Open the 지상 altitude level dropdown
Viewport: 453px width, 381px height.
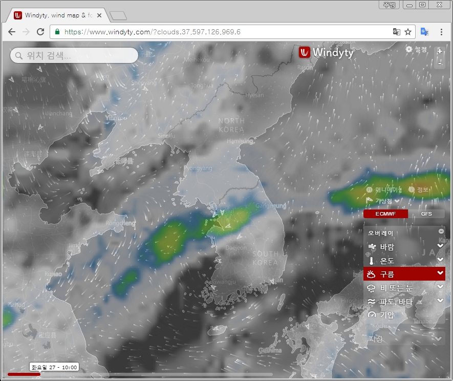[x=404, y=338]
